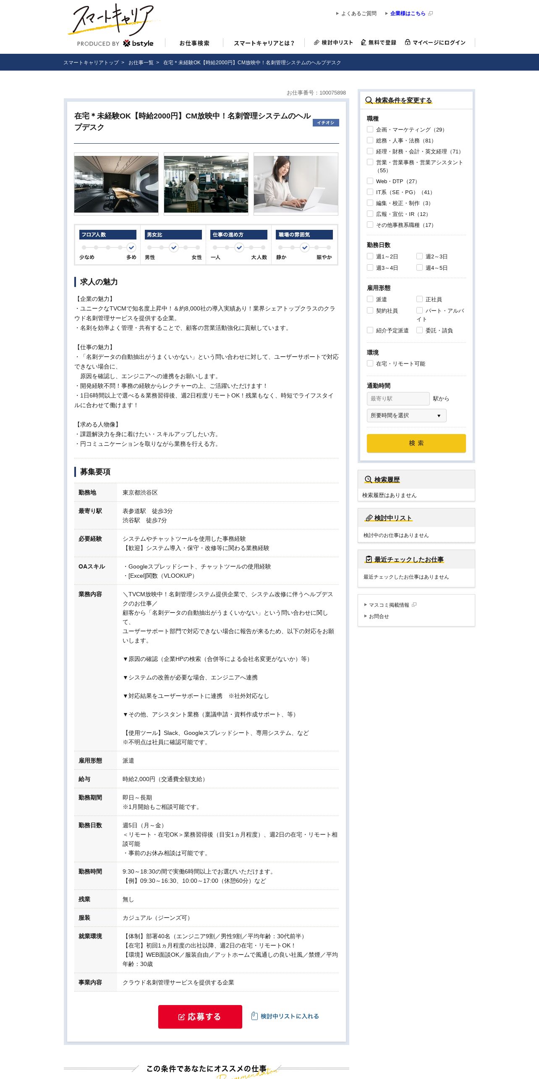Viewport: 539px width, 1079px height.
Task: Click the arrow icon before よくあるご質問
Action: (338, 13)
